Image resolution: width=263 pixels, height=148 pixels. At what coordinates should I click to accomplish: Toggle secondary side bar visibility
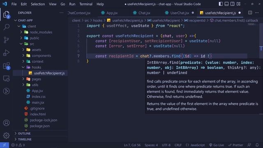(x=233, y=4)
